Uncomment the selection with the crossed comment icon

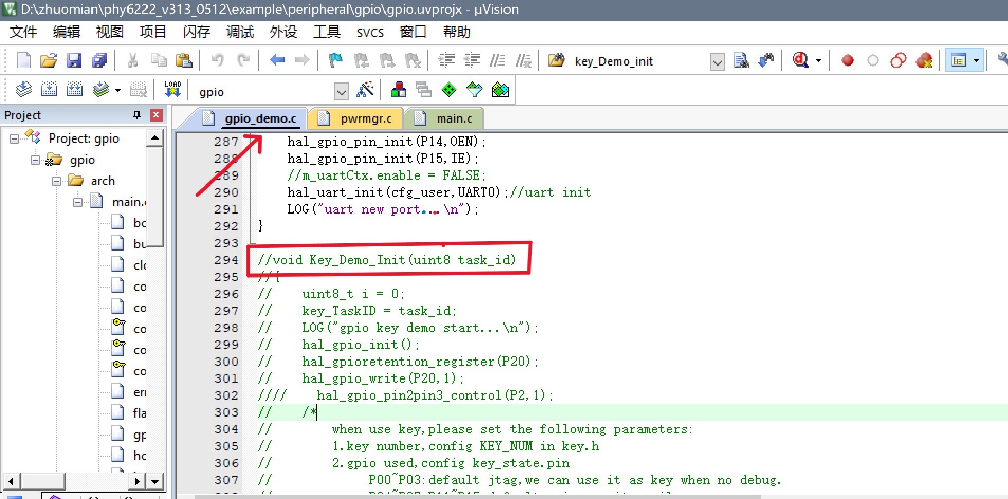tap(523, 60)
